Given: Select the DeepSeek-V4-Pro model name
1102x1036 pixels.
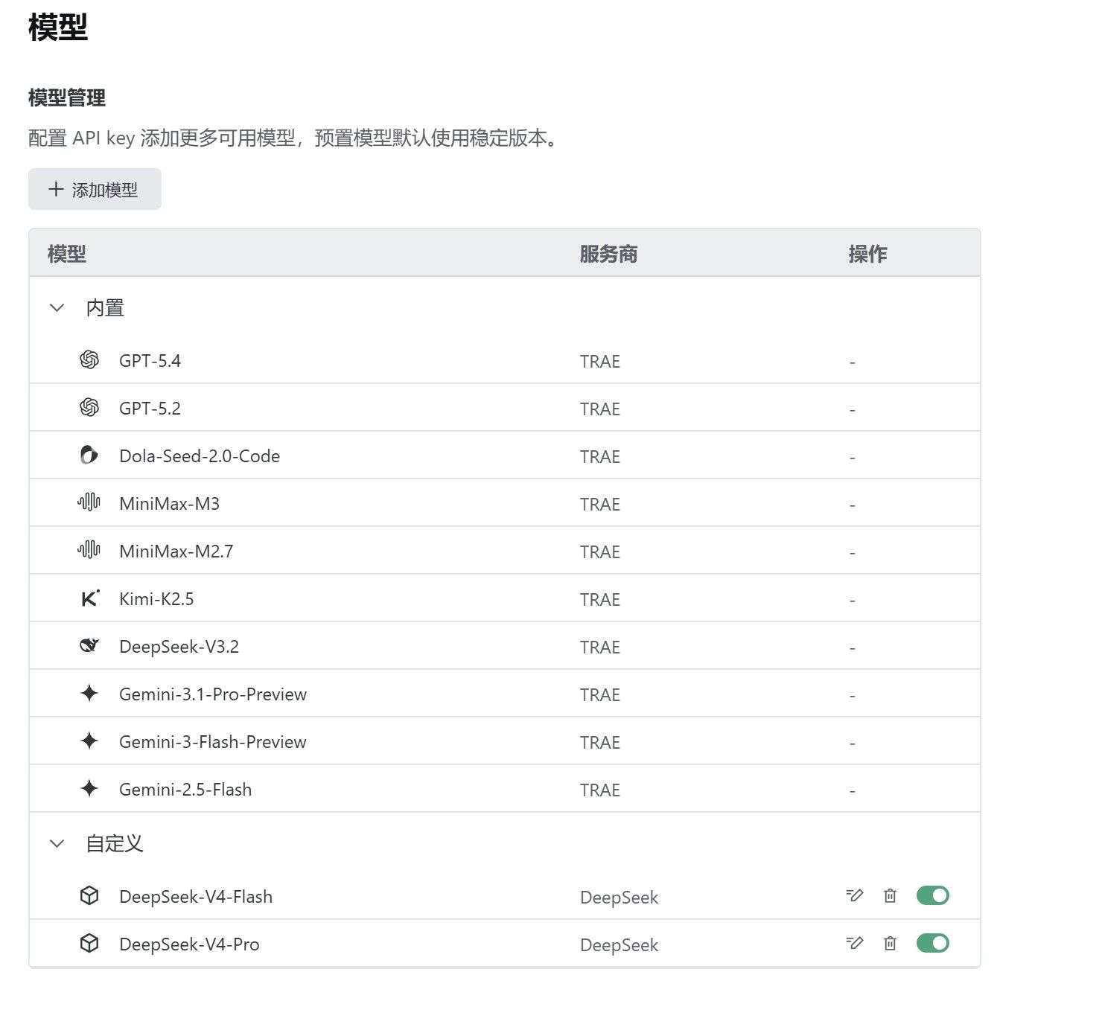Looking at the screenshot, I should 189,944.
